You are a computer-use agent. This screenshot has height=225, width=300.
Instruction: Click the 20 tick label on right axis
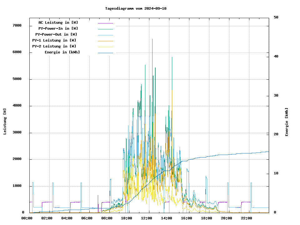(276, 134)
